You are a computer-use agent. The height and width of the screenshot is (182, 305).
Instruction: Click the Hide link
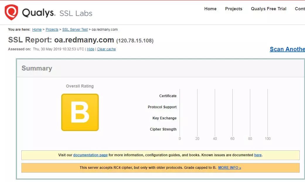coord(91,49)
